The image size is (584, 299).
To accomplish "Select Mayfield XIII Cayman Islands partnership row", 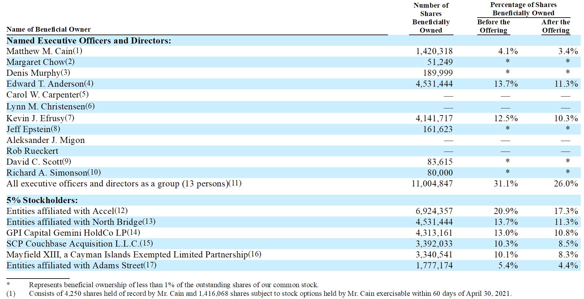I will click(x=134, y=255).
